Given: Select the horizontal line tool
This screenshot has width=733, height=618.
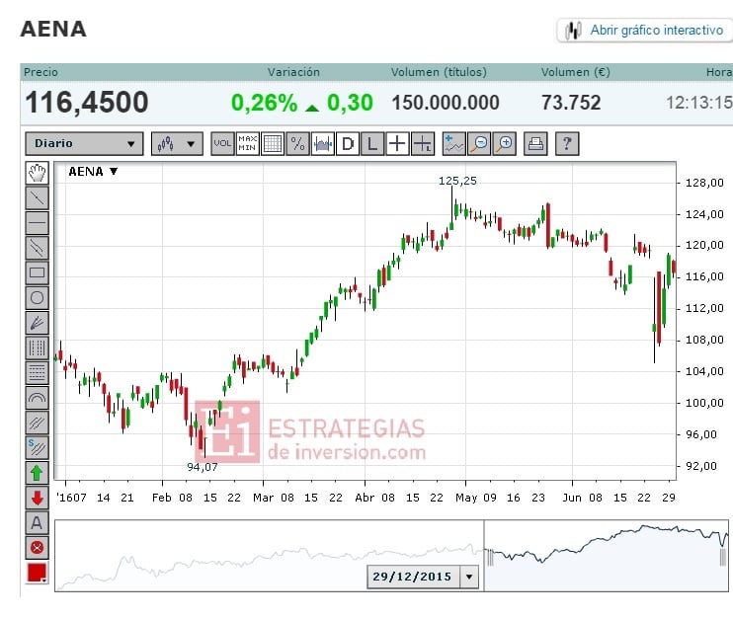Looking at the screenshot, I should click(x=37, y=223).
